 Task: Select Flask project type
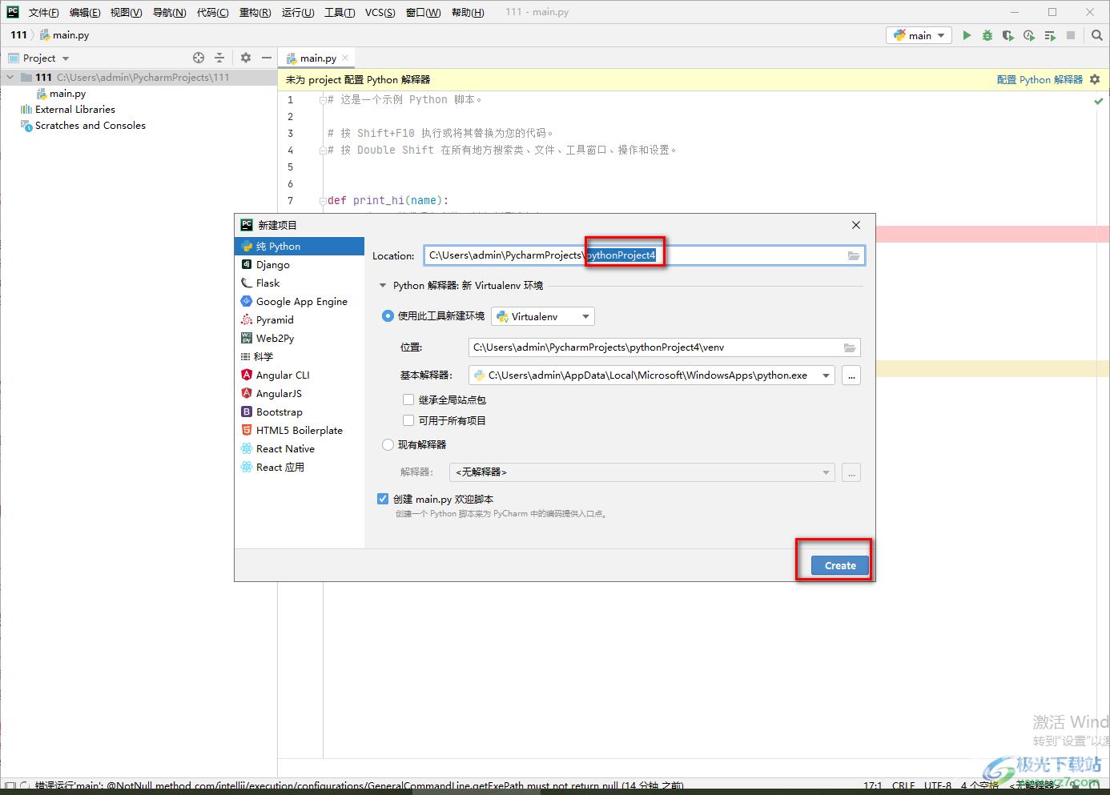300,283
